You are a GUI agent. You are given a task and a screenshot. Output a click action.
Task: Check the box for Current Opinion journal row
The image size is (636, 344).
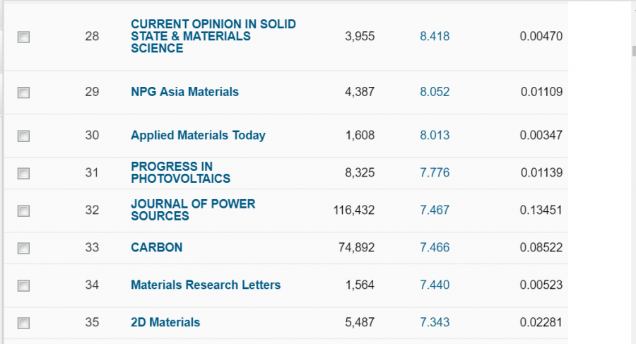coord(23,37)
